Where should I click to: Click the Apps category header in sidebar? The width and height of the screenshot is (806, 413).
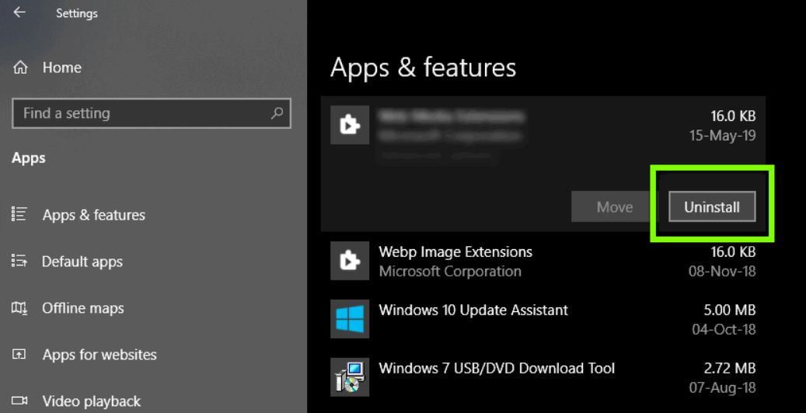28,158
